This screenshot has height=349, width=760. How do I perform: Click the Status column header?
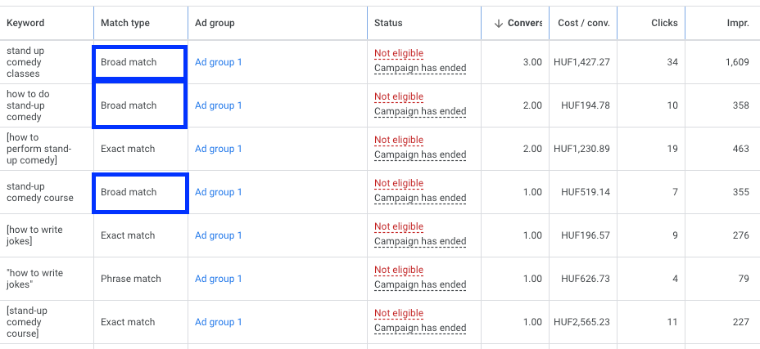[x=388, y=23]
